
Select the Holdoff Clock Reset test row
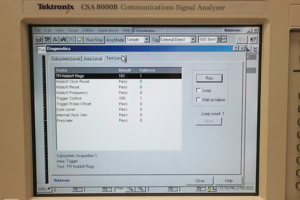pyautogui.click(x=118, y=81)
